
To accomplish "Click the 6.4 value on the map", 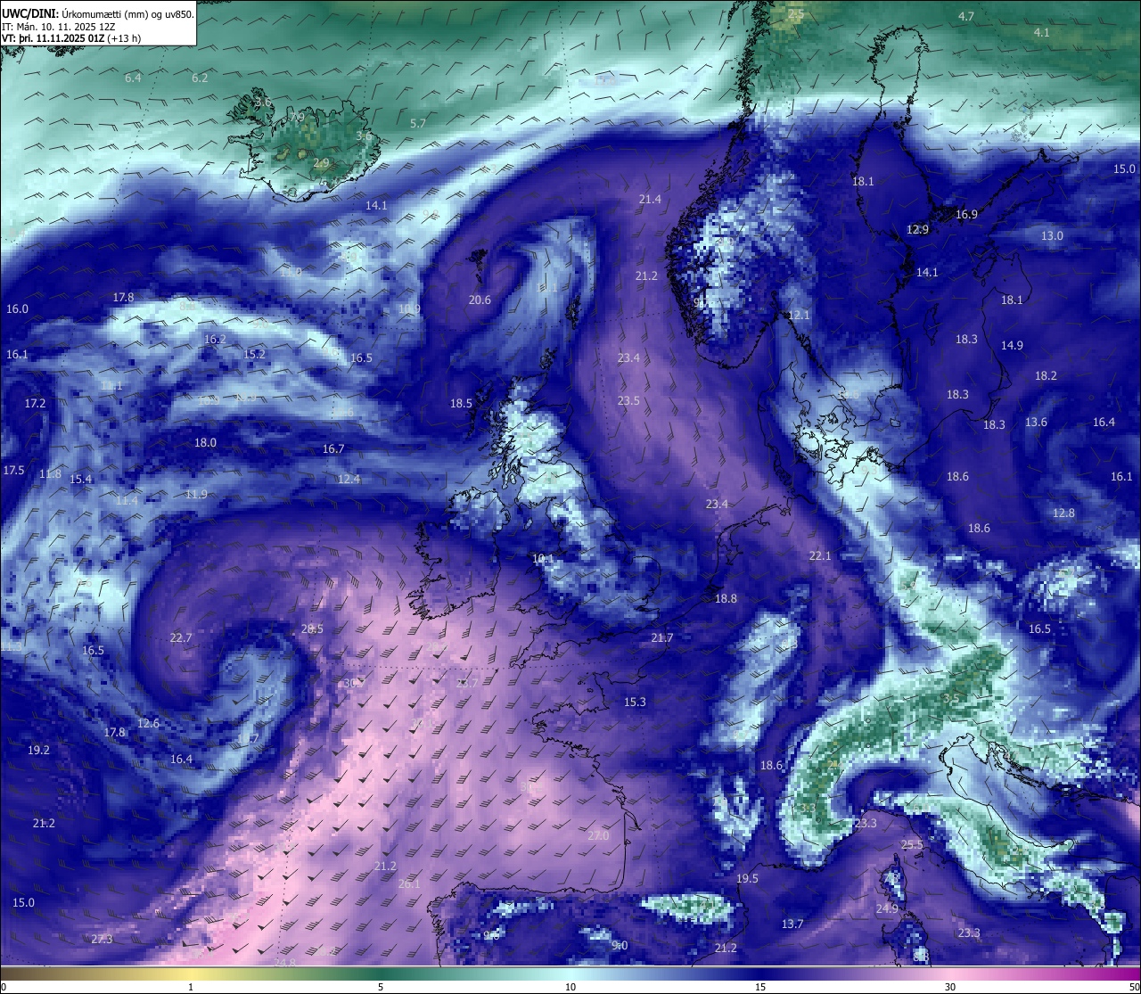I will tap(133, 78).
